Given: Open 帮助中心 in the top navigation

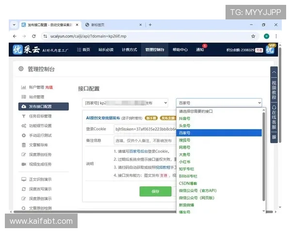Looking at the screenshot, I should (x=180, y=50).
